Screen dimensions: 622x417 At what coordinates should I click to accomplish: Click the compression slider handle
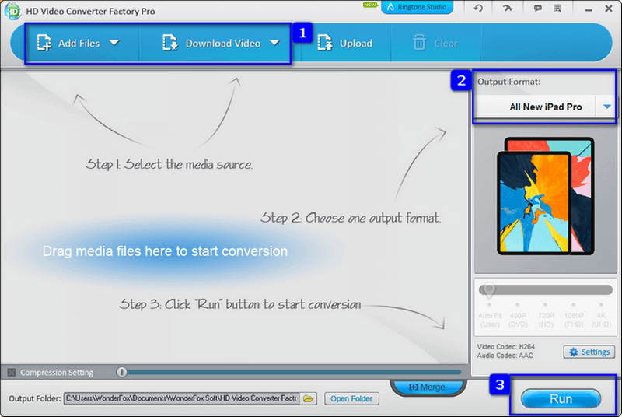point(121,372)
